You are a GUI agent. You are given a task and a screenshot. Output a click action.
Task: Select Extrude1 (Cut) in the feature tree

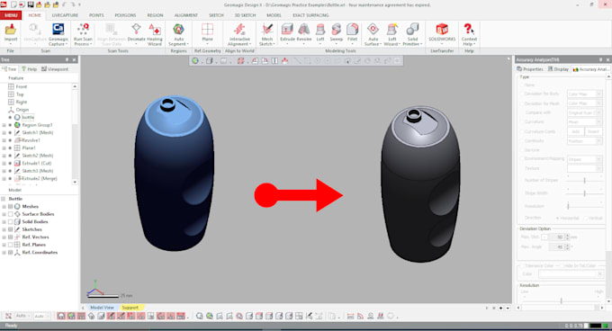click(36, 163)
